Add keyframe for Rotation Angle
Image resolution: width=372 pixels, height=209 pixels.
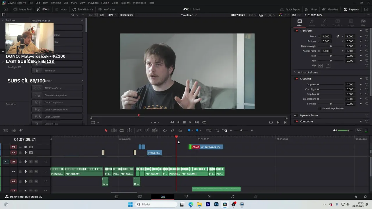click(361, 46)
